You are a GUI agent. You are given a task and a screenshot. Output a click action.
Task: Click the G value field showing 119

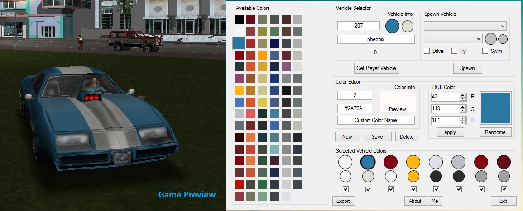[x=445, y=108]
